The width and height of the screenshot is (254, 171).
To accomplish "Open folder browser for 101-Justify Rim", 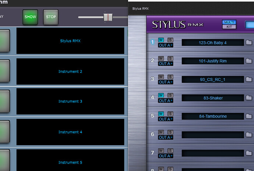I will point(249,61).
